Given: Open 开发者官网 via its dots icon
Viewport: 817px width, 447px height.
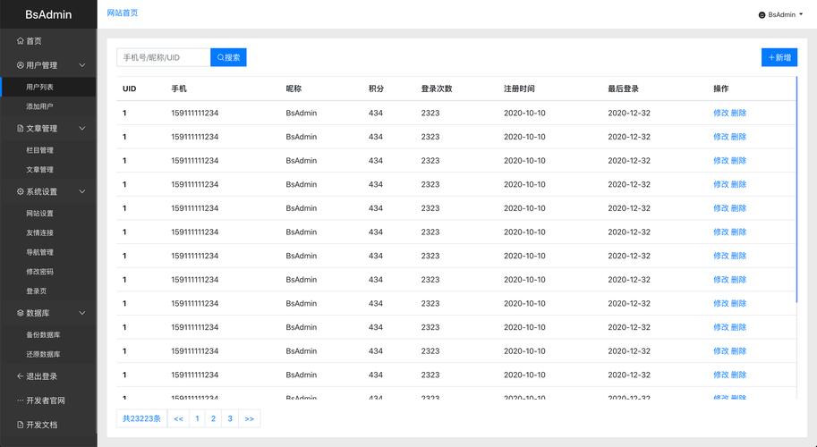Looking at the screenshot, I should [x=21, y=401].
